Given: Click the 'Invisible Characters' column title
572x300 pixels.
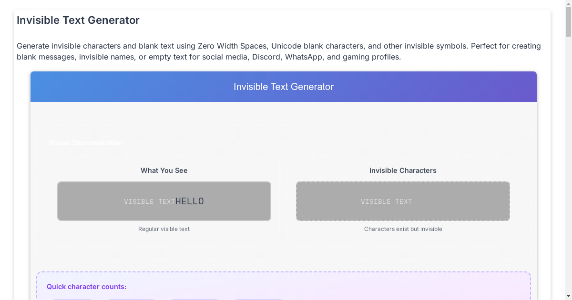Looking at the screenshot, I should tap(403, 170).
